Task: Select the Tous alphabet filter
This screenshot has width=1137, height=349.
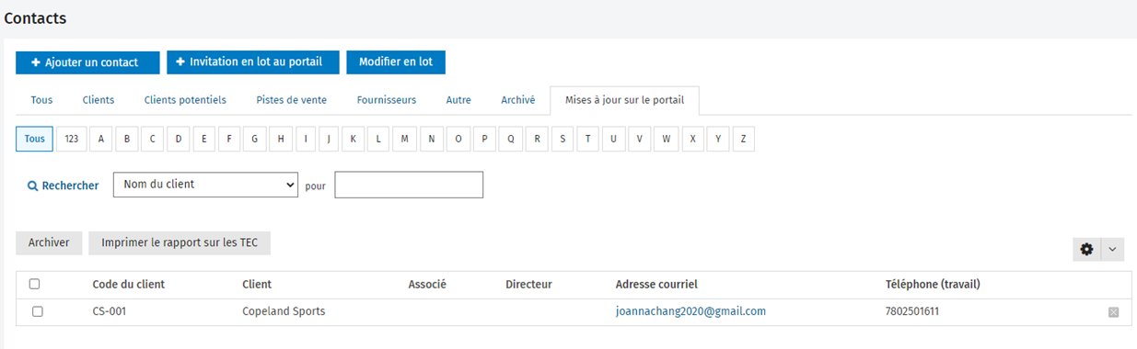Action: pos(34,140)
